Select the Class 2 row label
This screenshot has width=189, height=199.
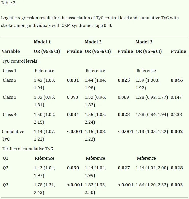[10, 80]
